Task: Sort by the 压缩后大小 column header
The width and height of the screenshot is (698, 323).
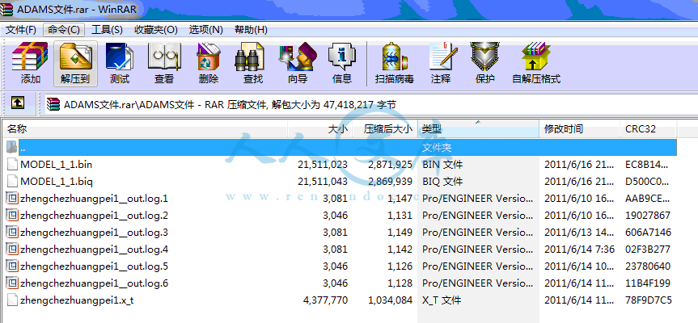Action: [x=385, y=129]
